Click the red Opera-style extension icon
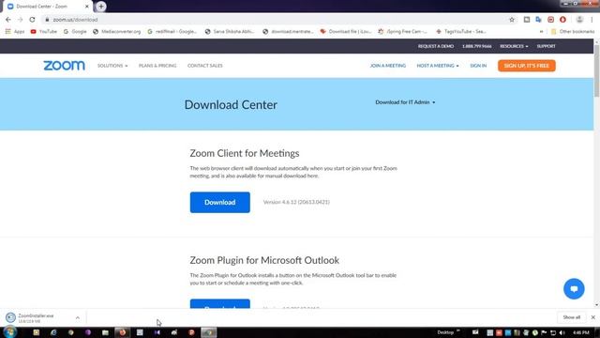The width and height of the screenshot is (600, 338). (562, 20)
